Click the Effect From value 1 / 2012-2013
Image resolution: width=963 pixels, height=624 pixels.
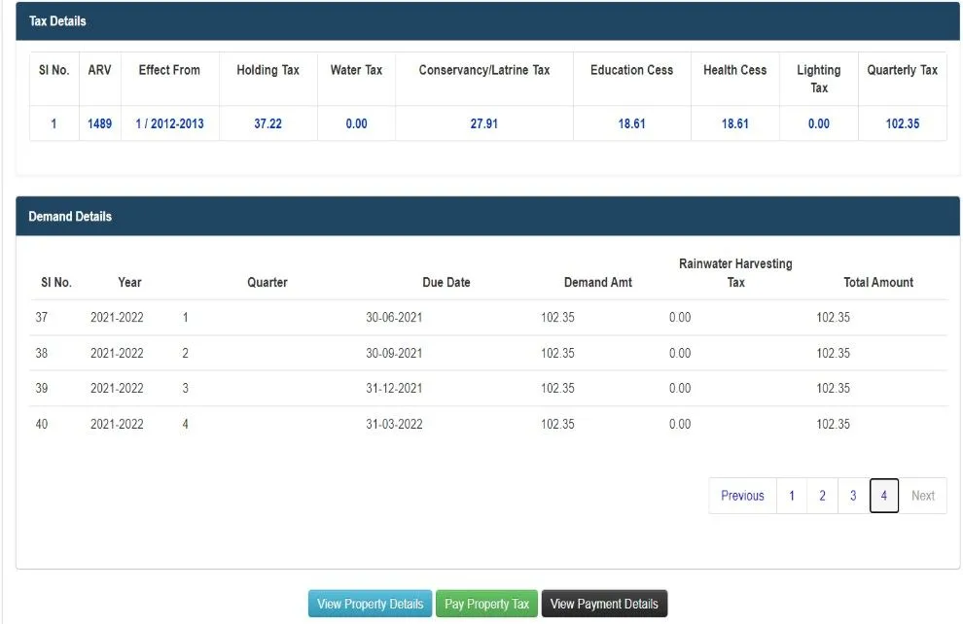[x=169, y=124]
